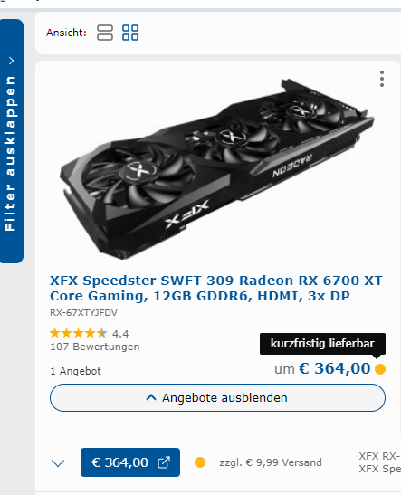Switch to grid view layout icon

tap(130, 33)
